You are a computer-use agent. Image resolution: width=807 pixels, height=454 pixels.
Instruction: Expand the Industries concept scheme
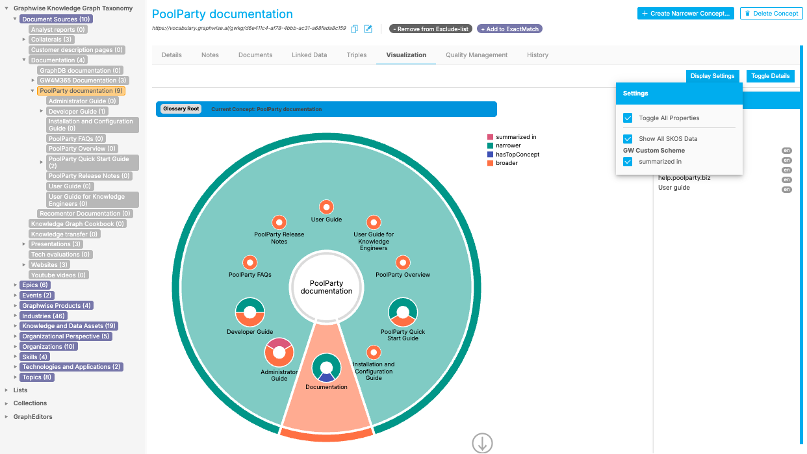click(16, 316)
